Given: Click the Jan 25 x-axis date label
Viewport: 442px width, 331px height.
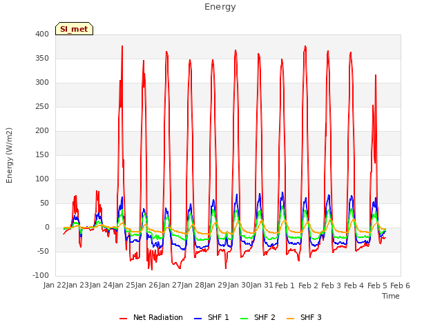Looking at the screenshot, I should tap(124, 285).
